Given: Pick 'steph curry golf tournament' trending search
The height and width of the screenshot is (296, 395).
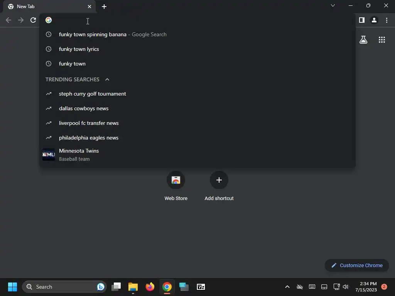Looking at the screenshot, I should coord(197,94).
